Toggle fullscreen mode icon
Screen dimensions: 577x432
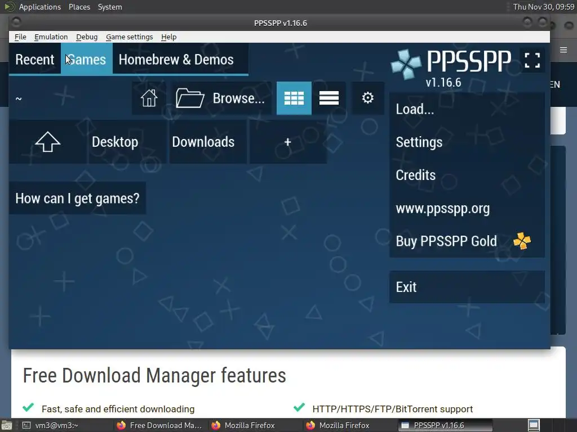point(532,60)
